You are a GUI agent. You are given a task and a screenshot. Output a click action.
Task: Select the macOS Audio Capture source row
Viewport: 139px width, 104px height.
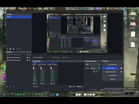click(19, 57)
